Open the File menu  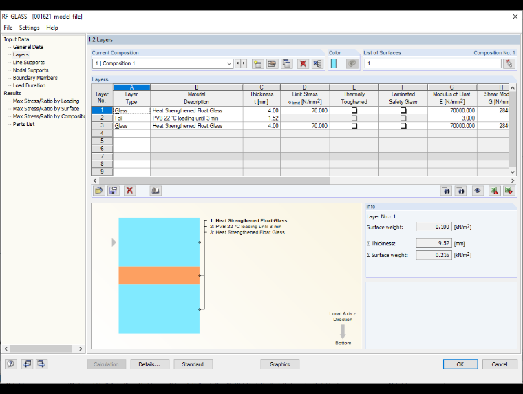[8, 28]
